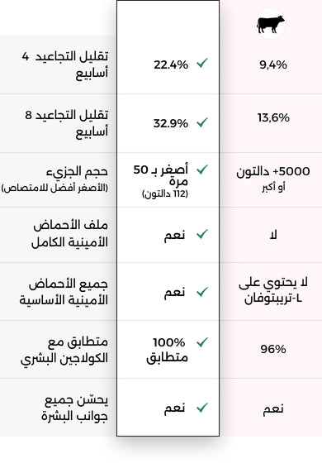Click the green checkmark beside 22.4%
This screenshot has height=468, width=322.
point(202,64)
